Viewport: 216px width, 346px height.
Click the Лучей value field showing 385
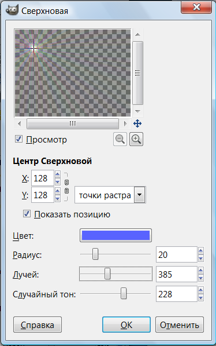(x=177, y=274)
